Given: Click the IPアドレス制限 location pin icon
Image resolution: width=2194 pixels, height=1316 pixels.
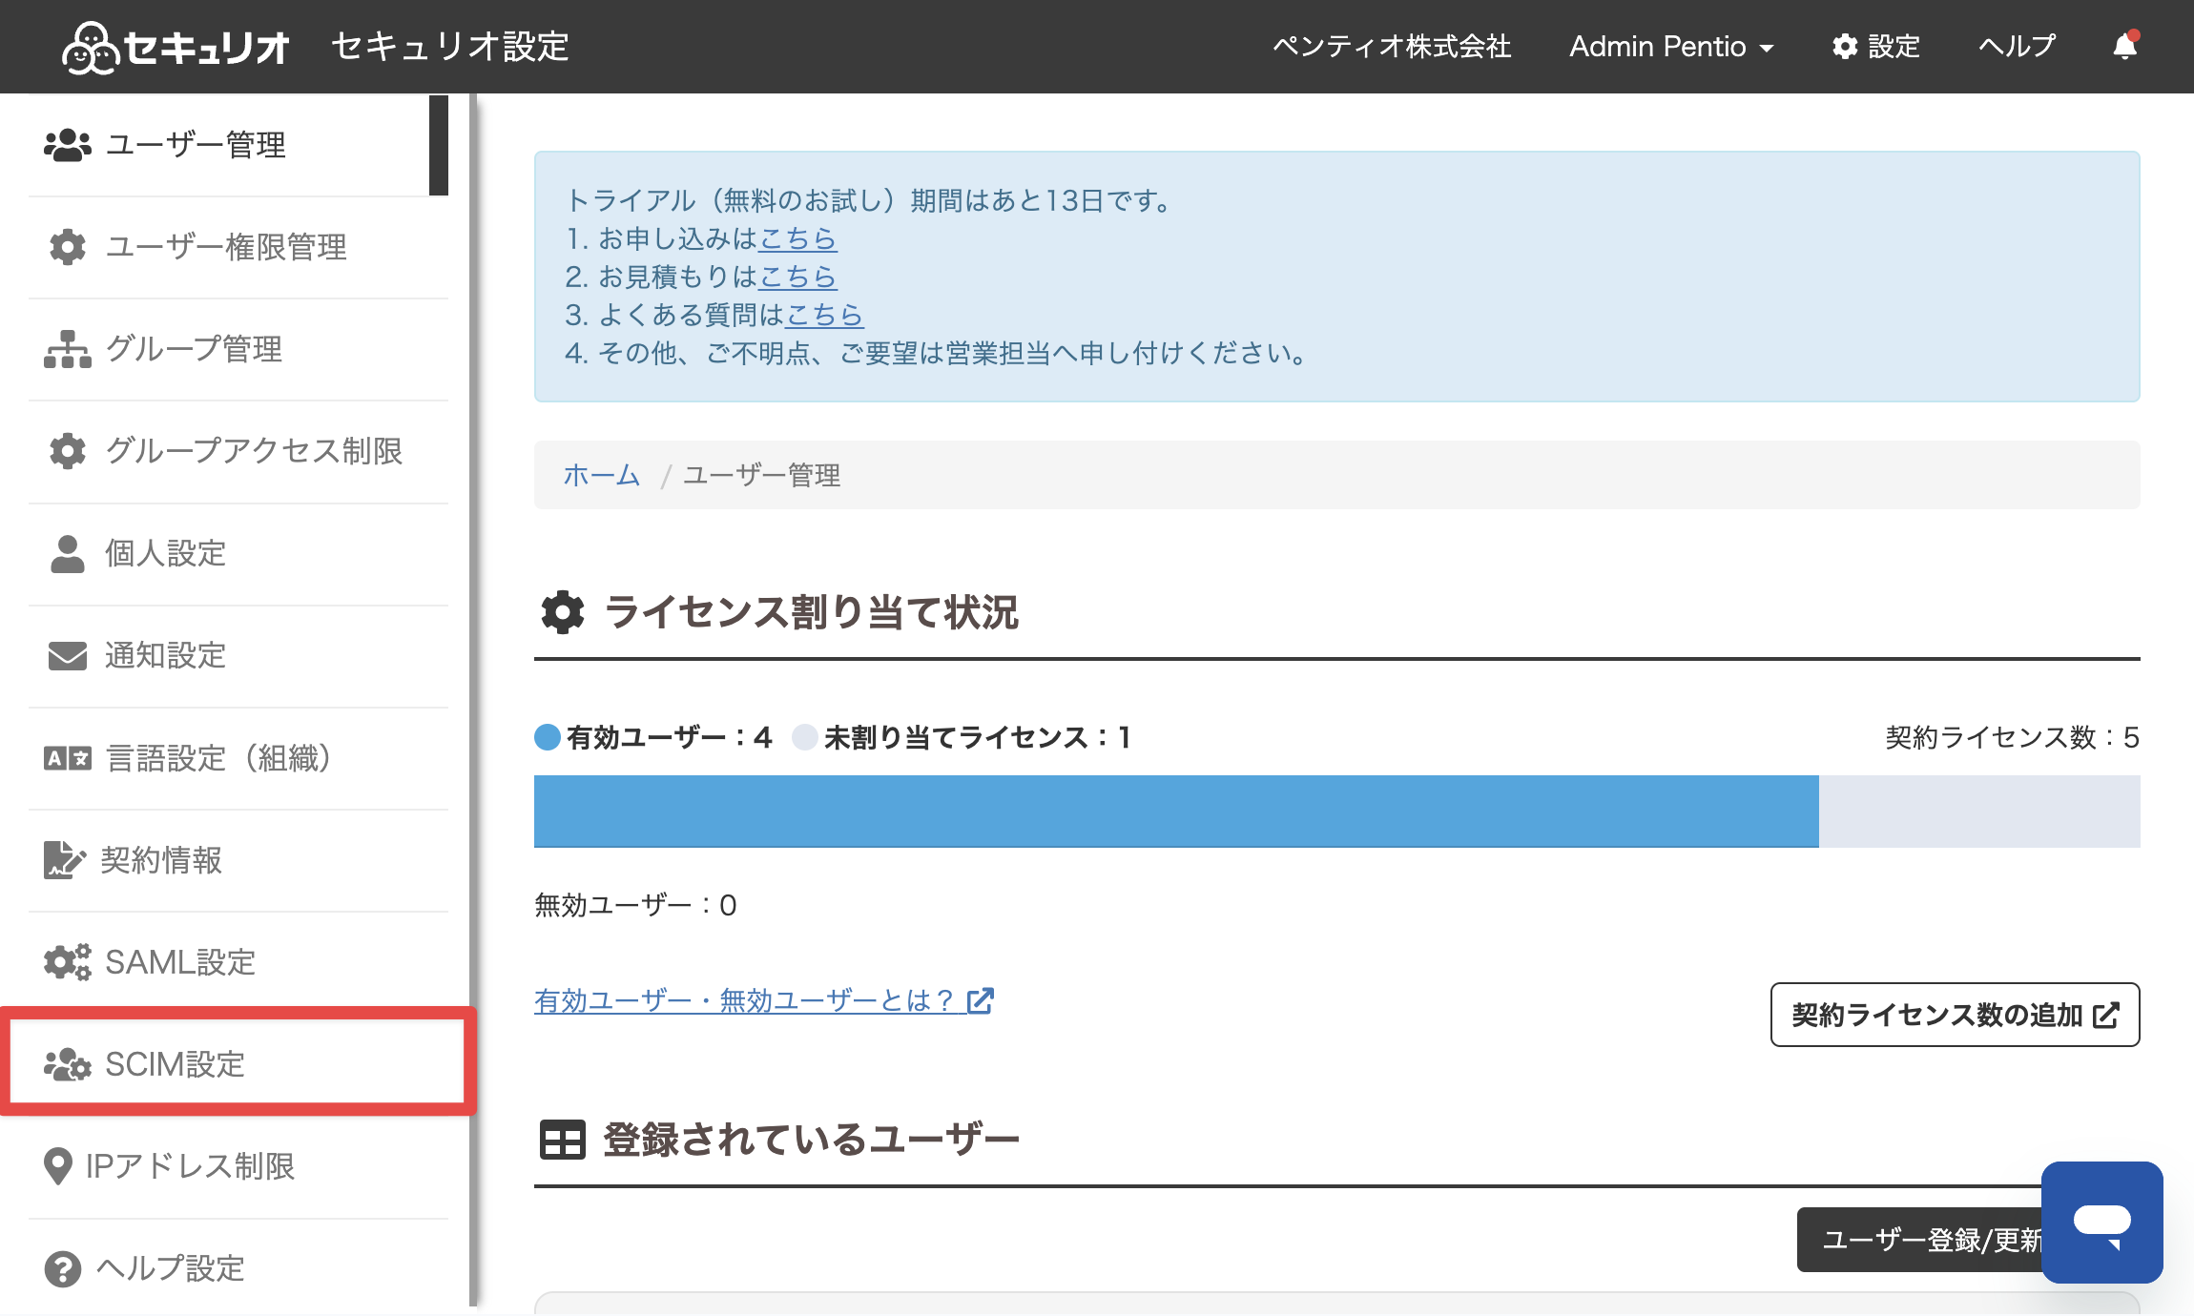Looking at the screenshot, I should click(x=58, y=1166).
